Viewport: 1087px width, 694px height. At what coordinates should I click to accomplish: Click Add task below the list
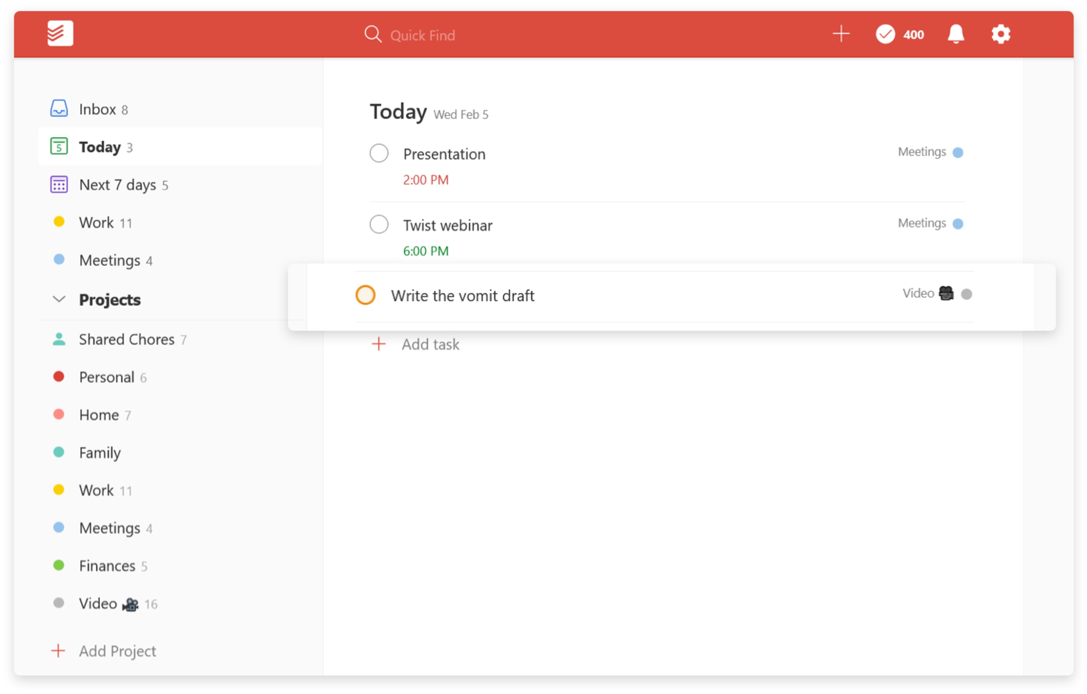point(430,344)
